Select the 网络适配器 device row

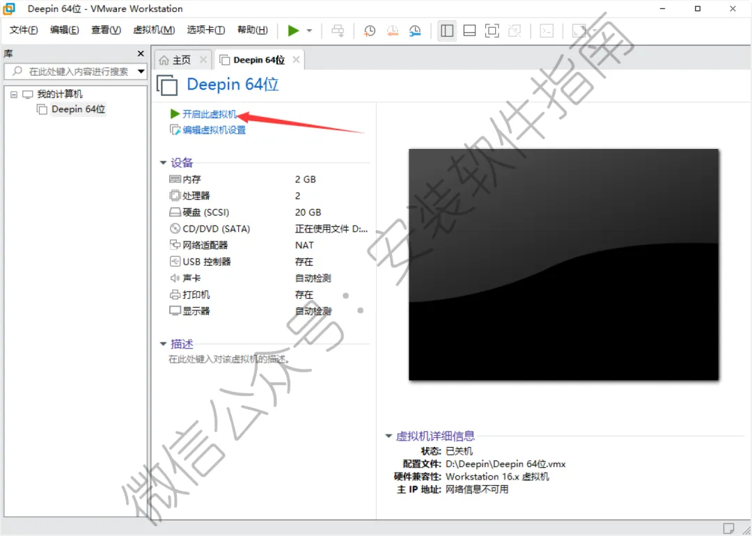(269, 245)
